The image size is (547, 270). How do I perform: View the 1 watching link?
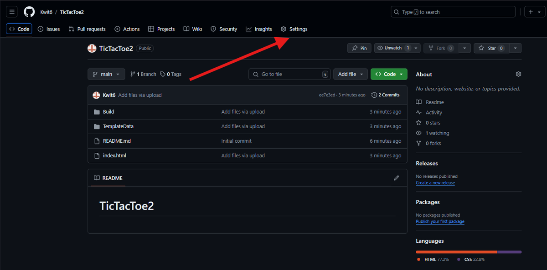point(433,133)
